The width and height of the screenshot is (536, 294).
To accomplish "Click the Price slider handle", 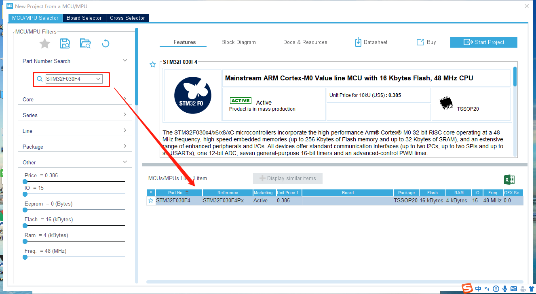I will pyautogui.click(x=25, y=182).
